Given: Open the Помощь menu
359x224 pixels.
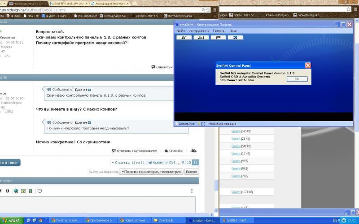Looking at the screenshot, I should coord(219,31).
